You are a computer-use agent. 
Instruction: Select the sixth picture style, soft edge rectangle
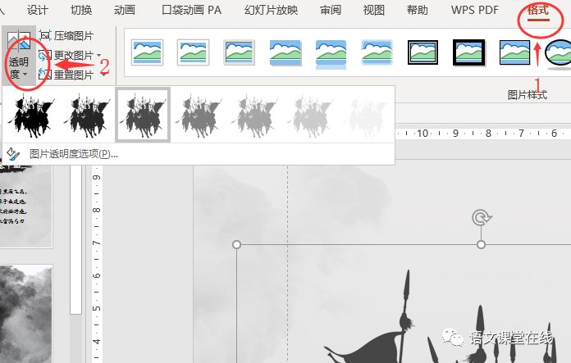pos(377,52)
